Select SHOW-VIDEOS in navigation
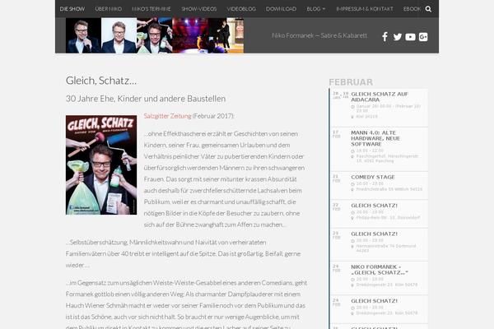This screenshot has width=494, height=329. point(198,9)
